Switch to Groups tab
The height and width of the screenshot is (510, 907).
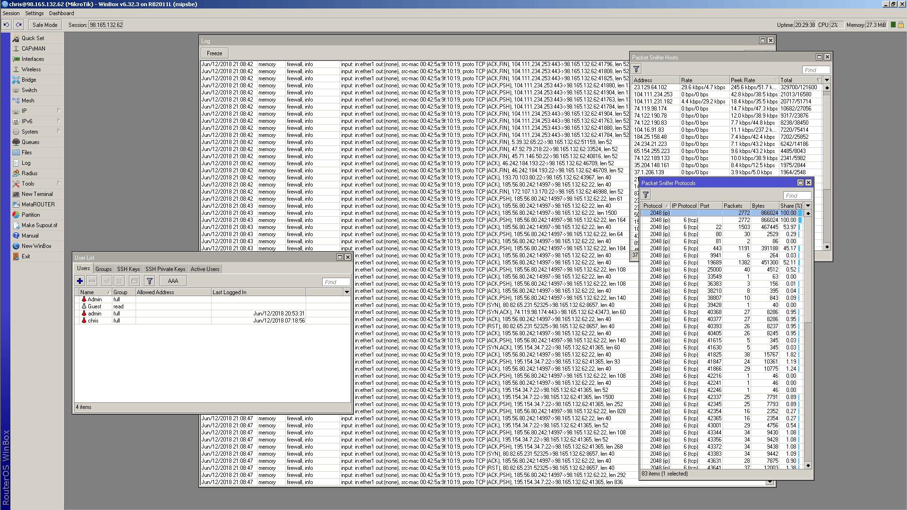point(103,269)
